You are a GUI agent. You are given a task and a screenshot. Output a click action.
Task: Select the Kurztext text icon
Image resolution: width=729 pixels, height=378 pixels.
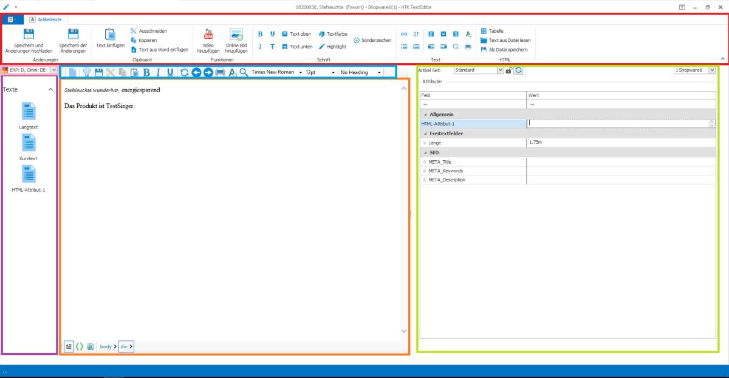click(29, 143)
